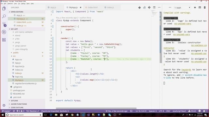
Task: Open the File menu
Action: [2, 4]
